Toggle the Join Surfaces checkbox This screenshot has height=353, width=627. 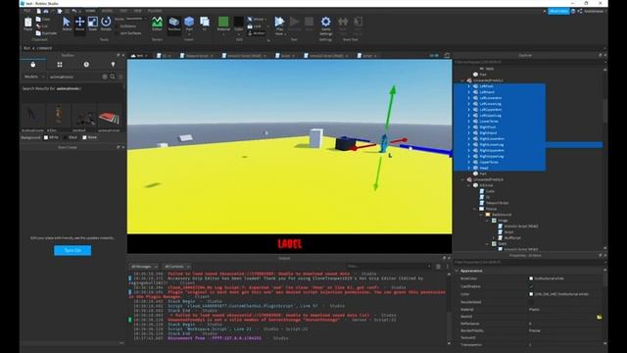pyautogui.click(x=118, y=33)
